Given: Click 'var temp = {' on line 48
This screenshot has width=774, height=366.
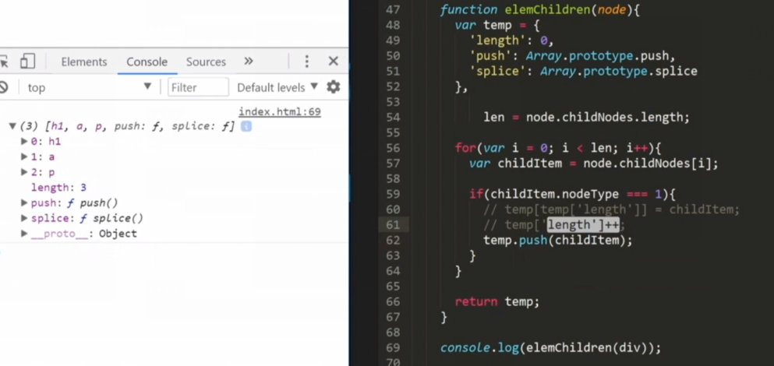Looking at the screenshot, I should click(x=497, y=25).
